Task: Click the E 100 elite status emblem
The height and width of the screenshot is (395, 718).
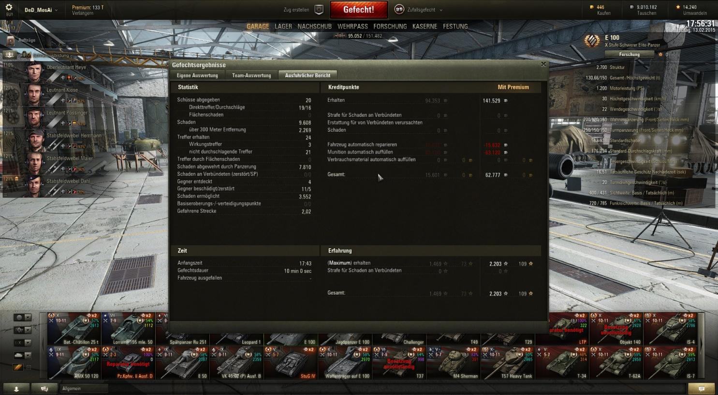Action: (592, 41)
